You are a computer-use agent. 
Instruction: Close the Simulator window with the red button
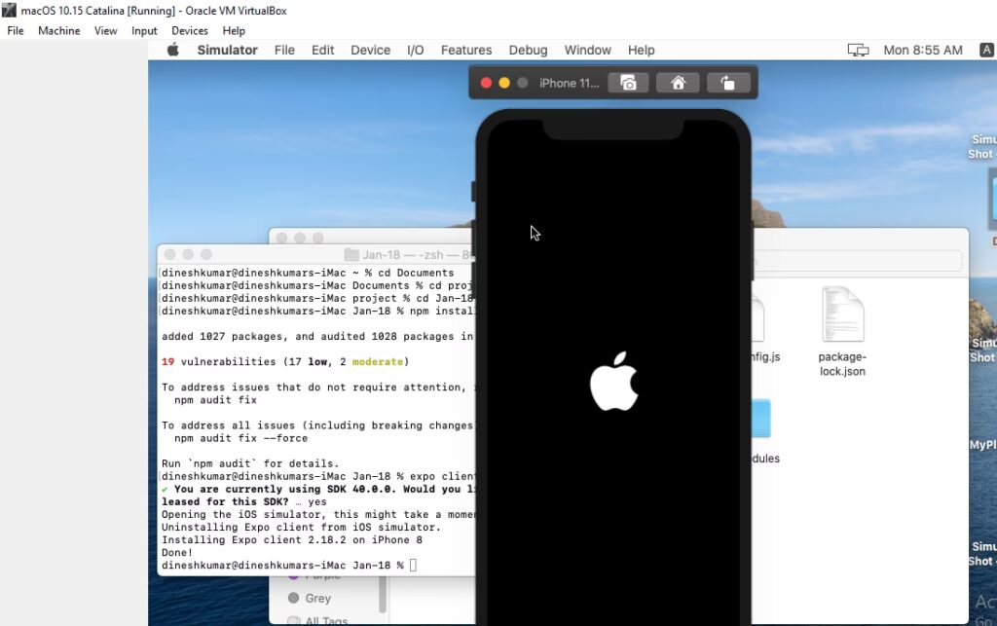click(x=487, y=83)
